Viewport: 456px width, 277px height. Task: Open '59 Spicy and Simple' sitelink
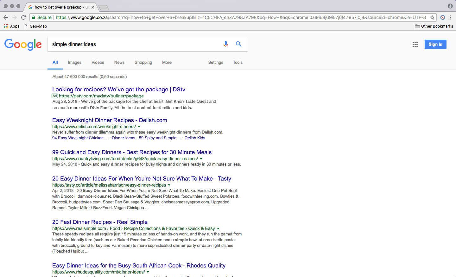(160, 138)
